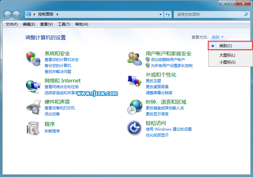253x177 pixels.
Task: Open the 工具(T) menu
Action: 64,24
